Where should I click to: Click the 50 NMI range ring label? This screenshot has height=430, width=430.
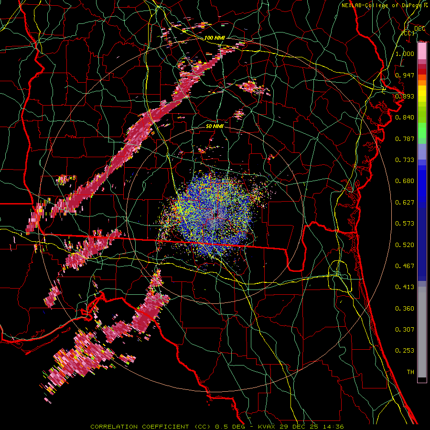[215, 126]
